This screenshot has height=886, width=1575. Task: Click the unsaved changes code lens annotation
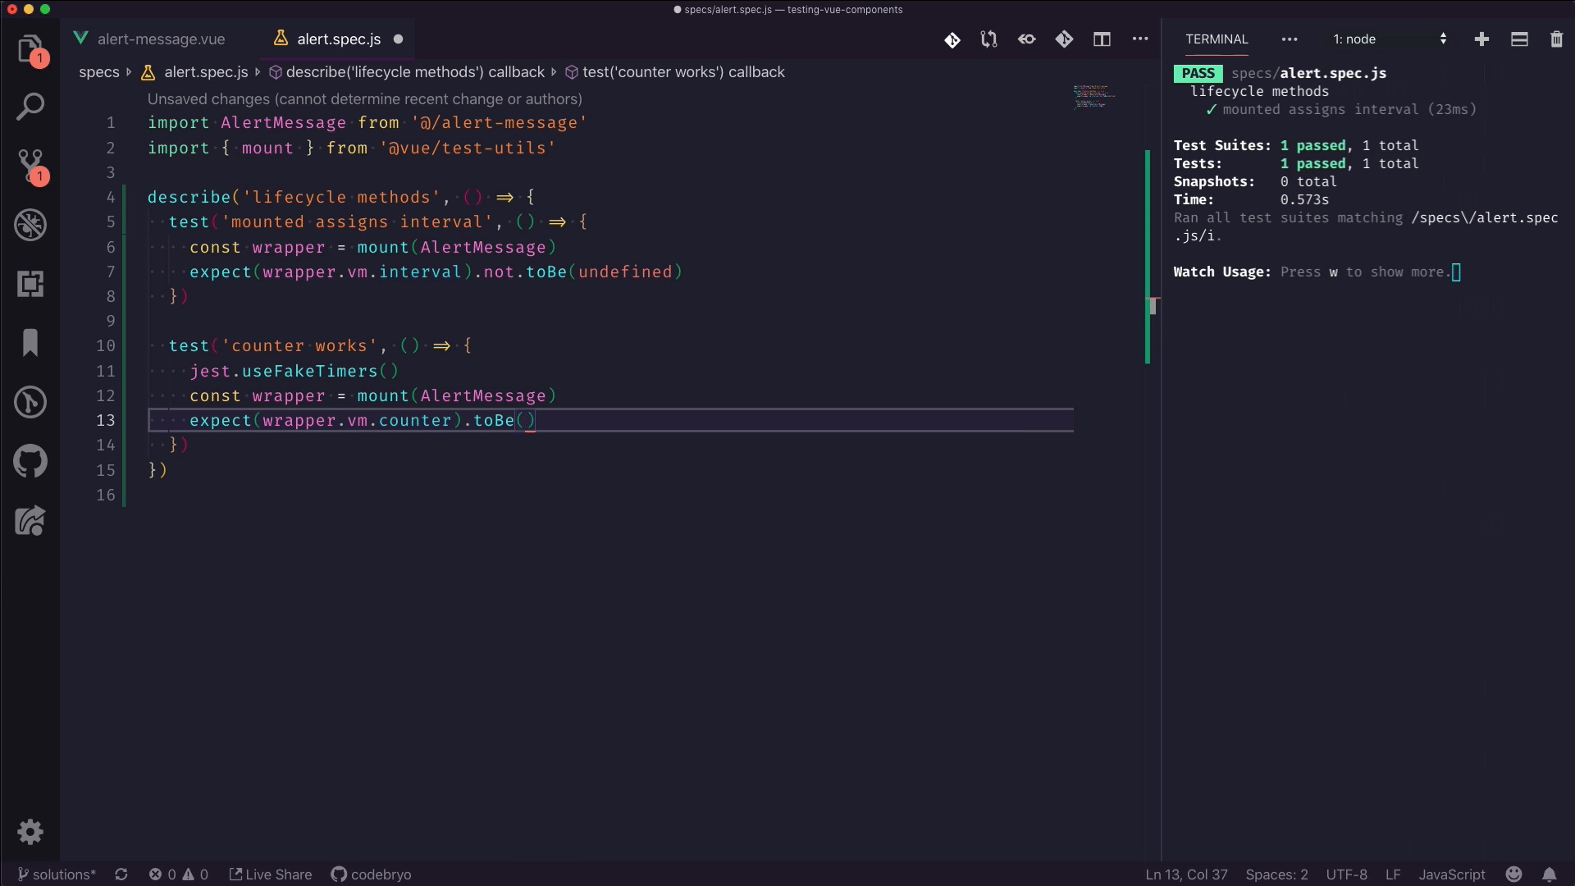[x=365, y=99]
